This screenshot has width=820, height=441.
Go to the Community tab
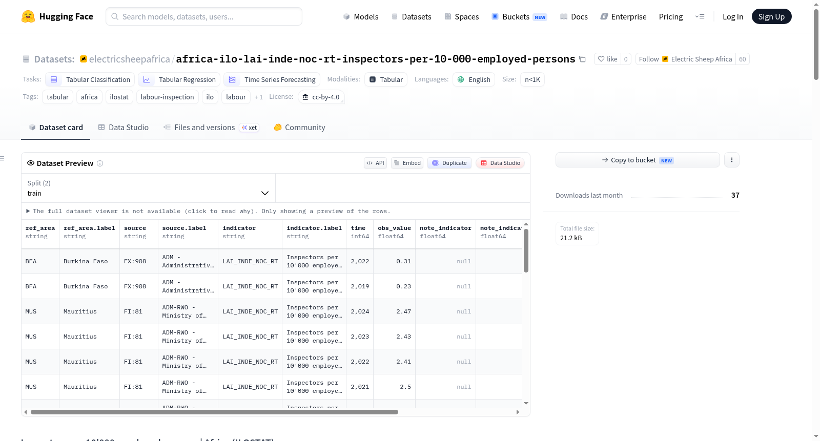click(299, 128)
